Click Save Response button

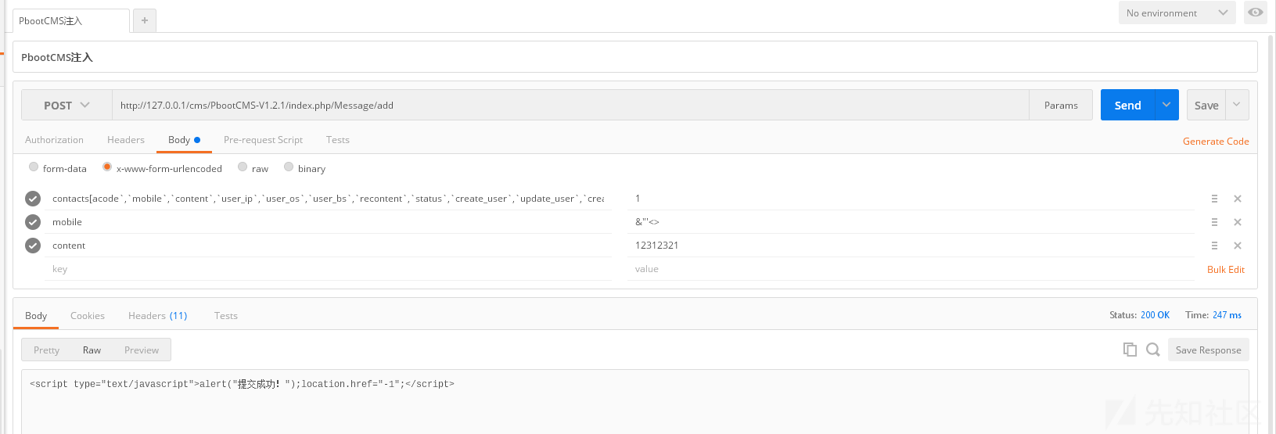click(1209, 350)
